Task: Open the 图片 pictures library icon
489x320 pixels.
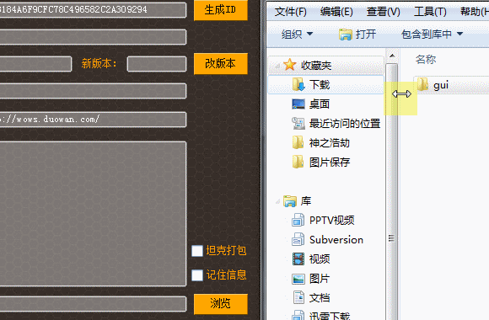Action: pyautogui.click(x=298, y=279)
